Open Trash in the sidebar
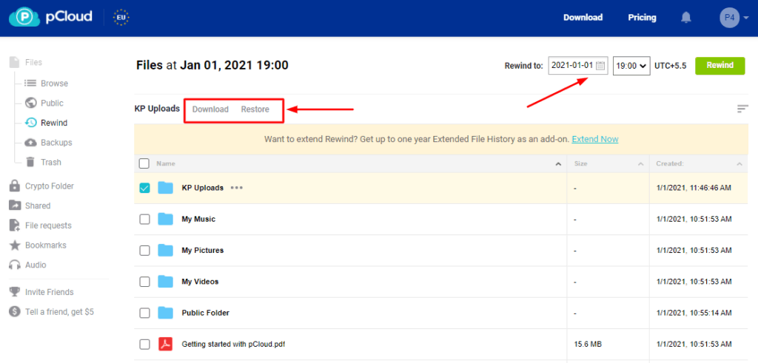 tap(51, 162)
